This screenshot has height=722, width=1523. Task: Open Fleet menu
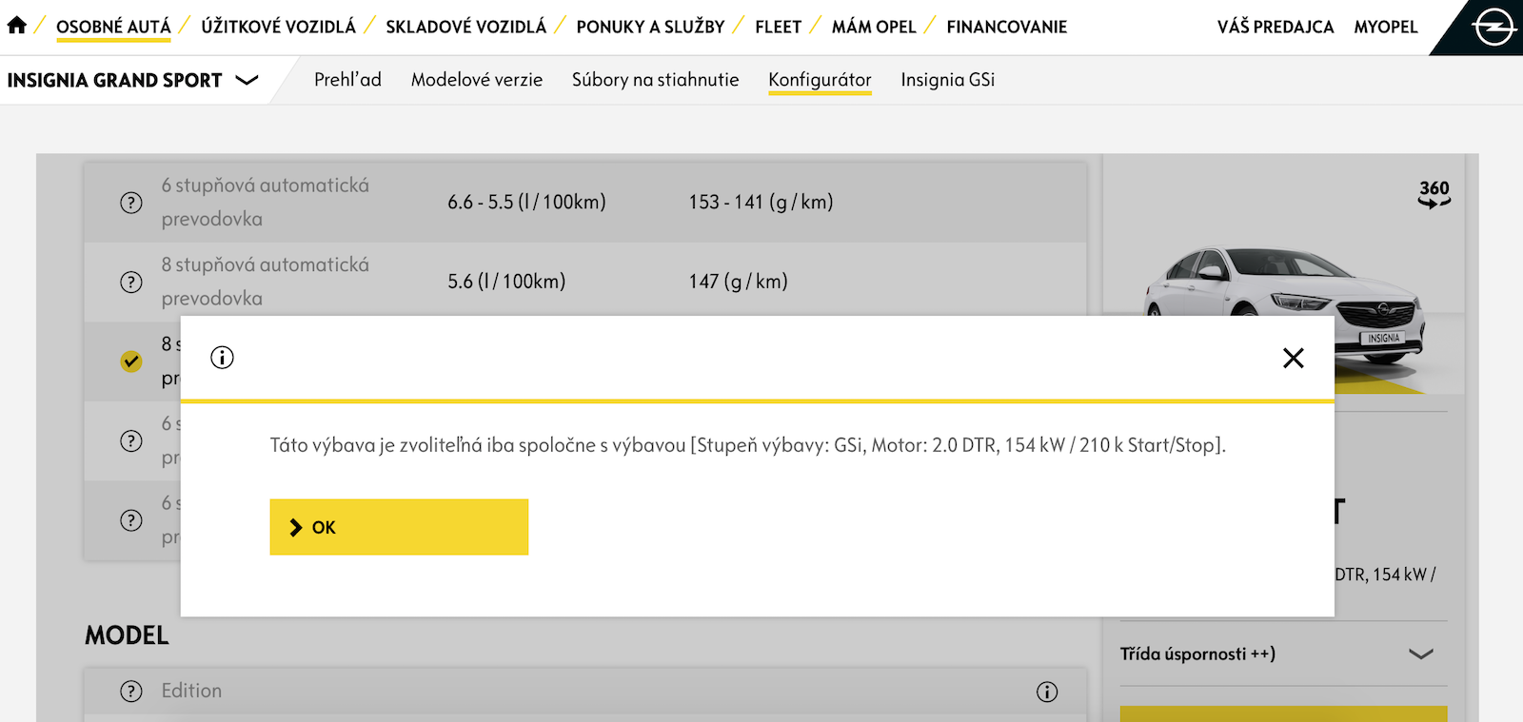(x=779, y=27)
